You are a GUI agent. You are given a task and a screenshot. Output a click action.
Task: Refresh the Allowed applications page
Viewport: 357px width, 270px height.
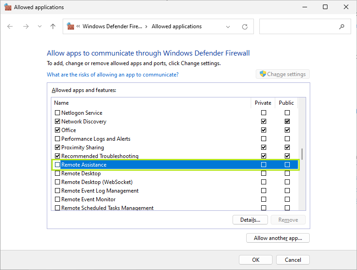point(245,27)
